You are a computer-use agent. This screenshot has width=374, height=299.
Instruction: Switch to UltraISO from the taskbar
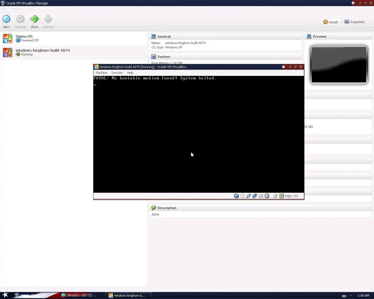pyautogui.click(x=79, y=295)
